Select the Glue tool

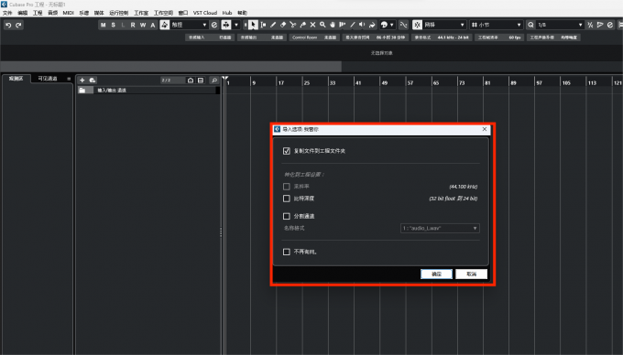tap(302, 25)
